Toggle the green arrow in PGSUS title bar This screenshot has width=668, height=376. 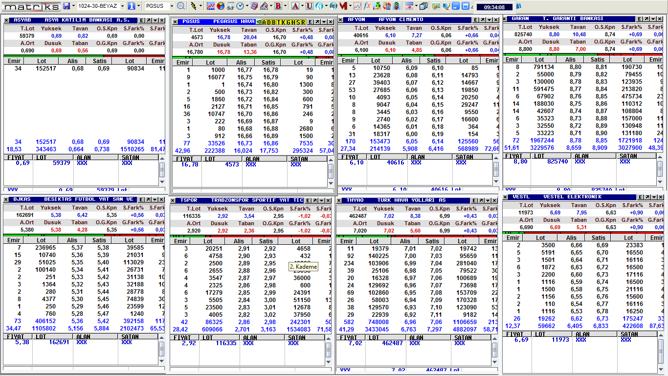coord(259,22)
